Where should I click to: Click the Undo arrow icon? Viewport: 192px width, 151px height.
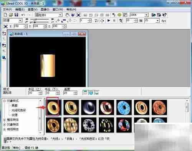click(23, 15)
